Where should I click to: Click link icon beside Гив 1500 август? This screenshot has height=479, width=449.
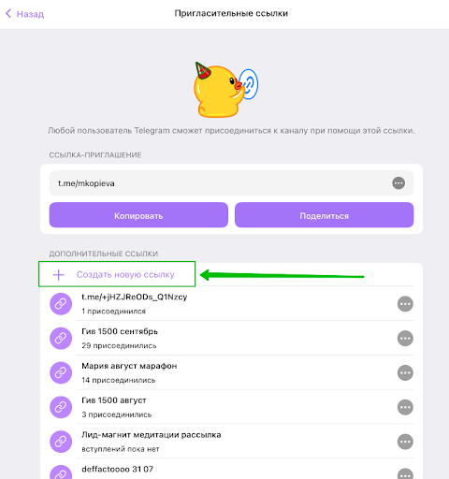pyautogui.click(x=61, y=407)
